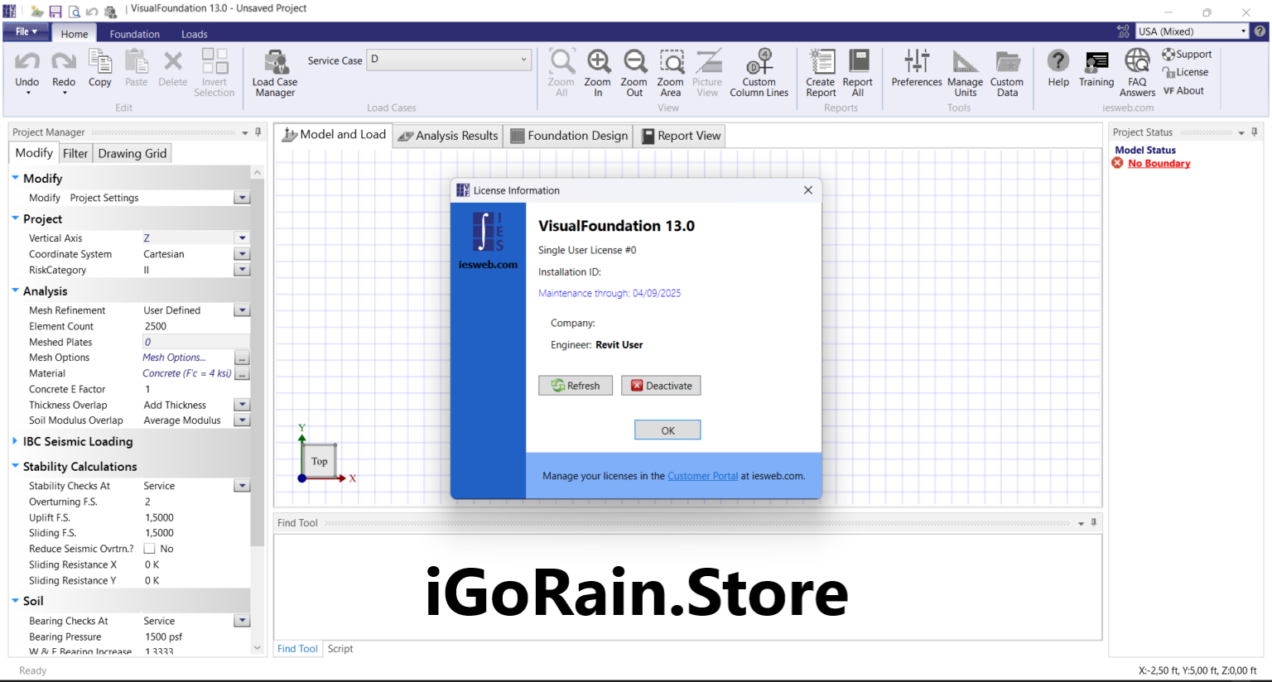Click the Zoom Area tool icon
Viewport: 1272px width, 682px height.
coord(670,62)
